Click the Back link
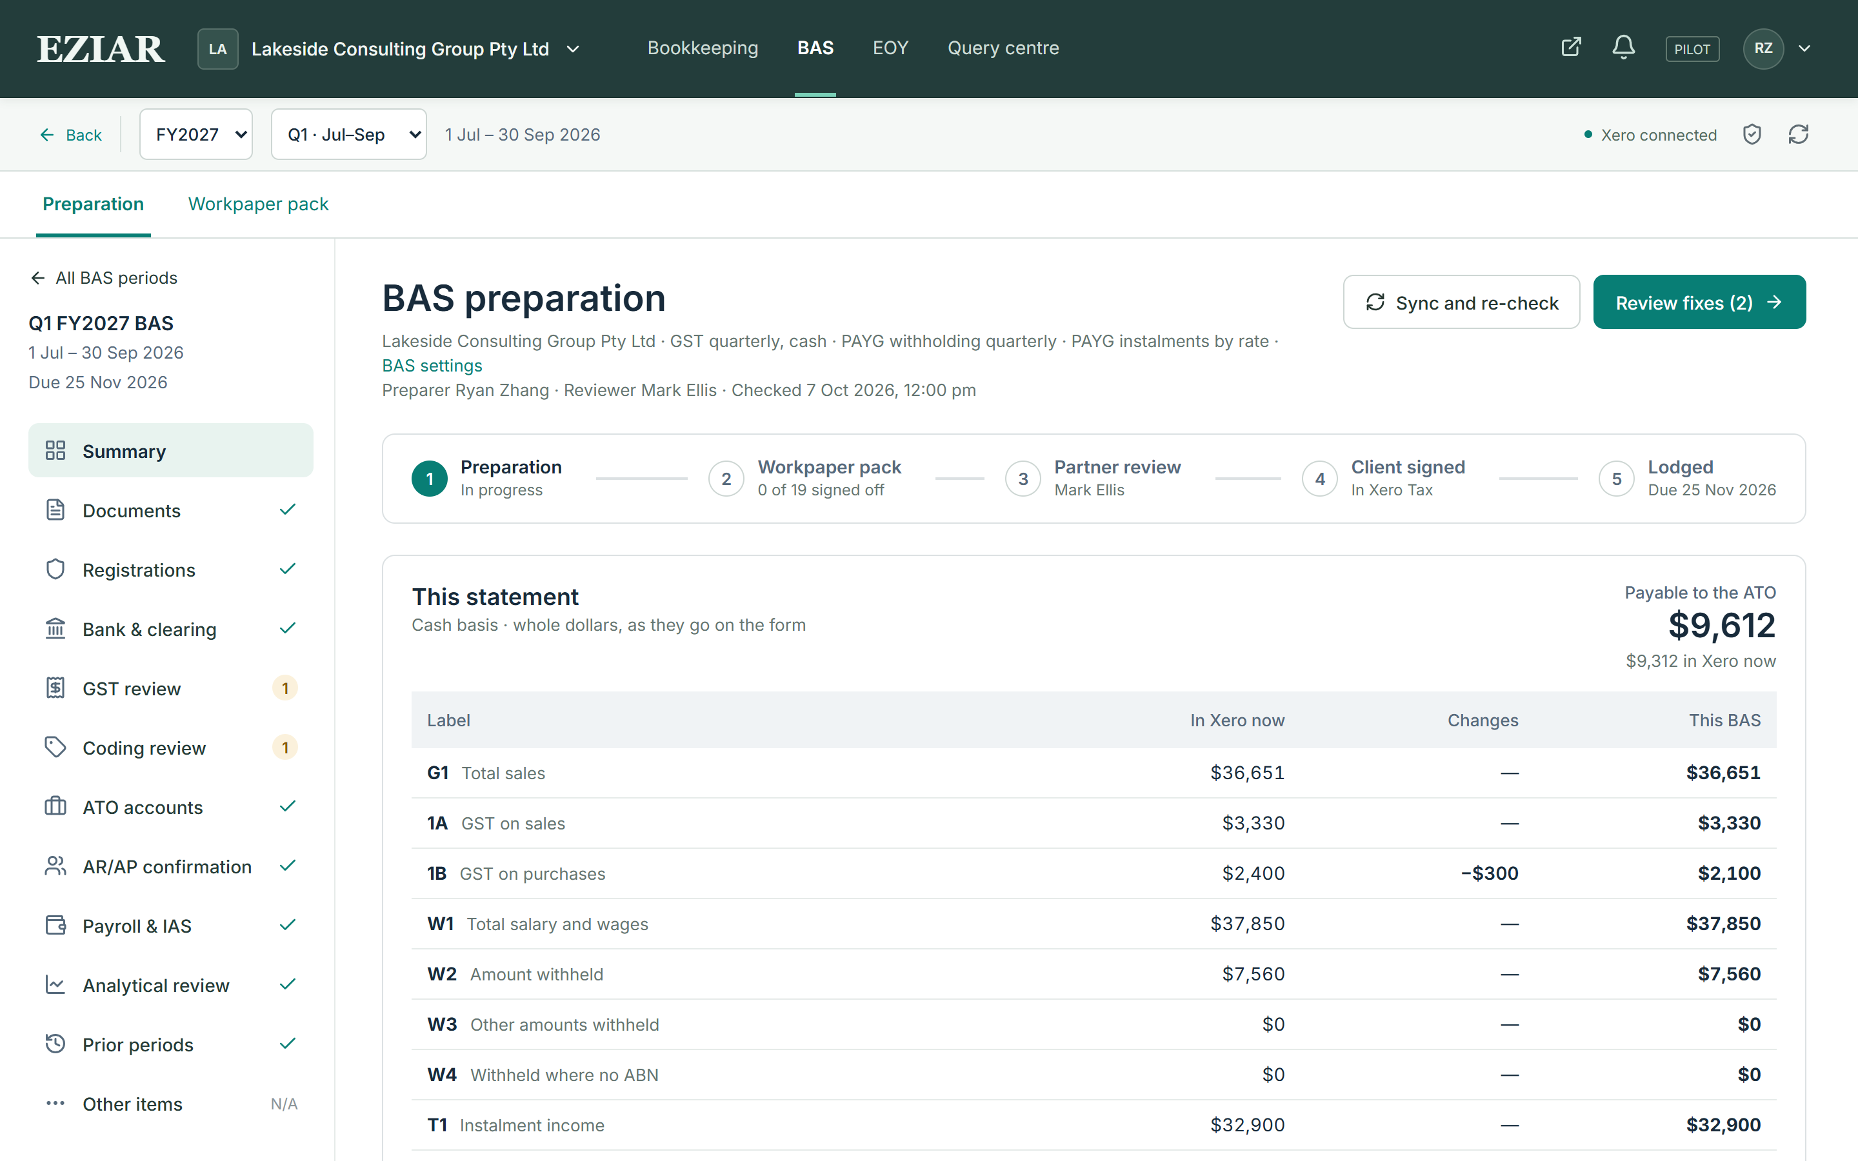Screen dimensions: 1858x1161 (70, 135)
